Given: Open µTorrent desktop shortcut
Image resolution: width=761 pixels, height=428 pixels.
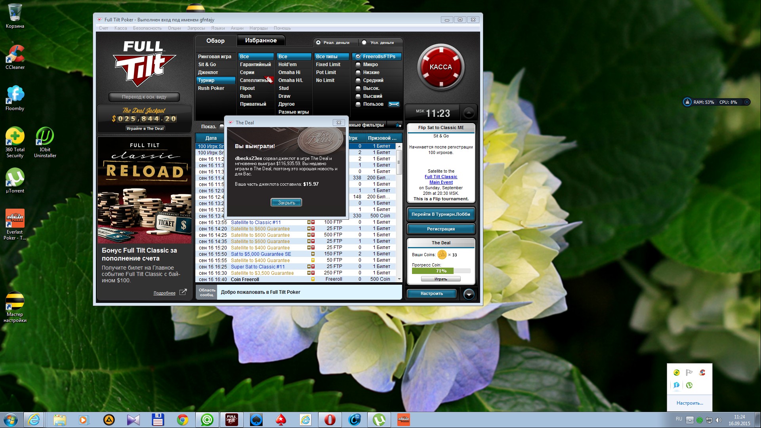Looking at the screenshot, I should 15,181.
